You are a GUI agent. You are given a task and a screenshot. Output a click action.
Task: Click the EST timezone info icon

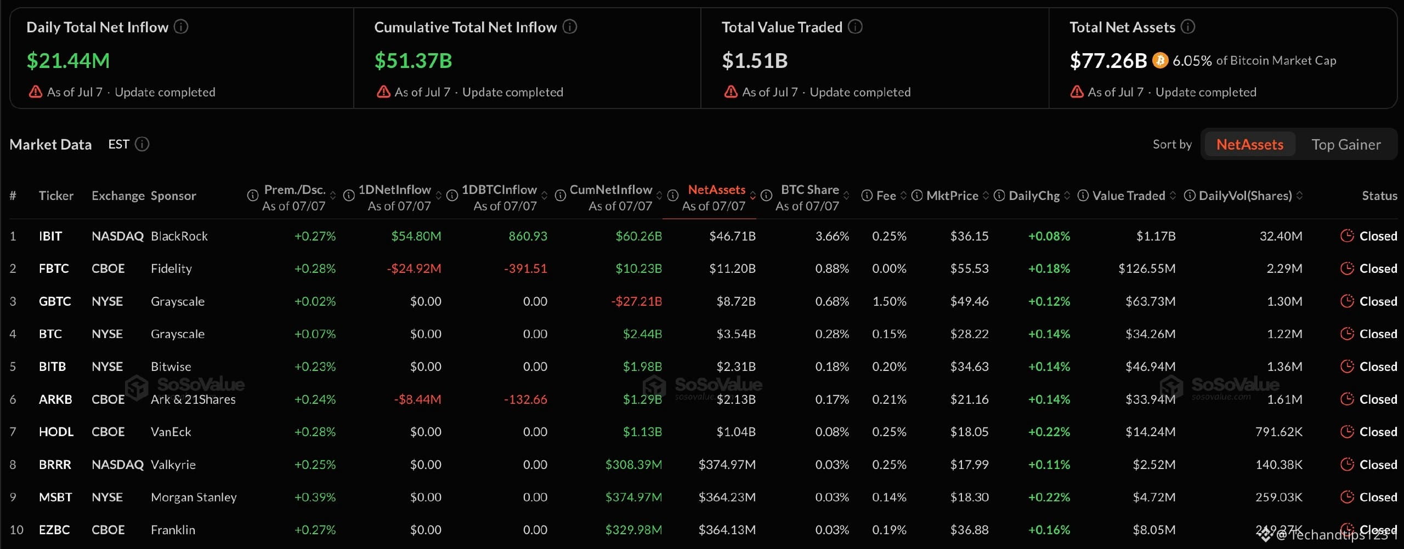pos(142,144)
